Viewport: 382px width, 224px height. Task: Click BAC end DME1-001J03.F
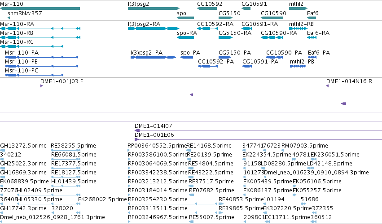click(61, 81)
